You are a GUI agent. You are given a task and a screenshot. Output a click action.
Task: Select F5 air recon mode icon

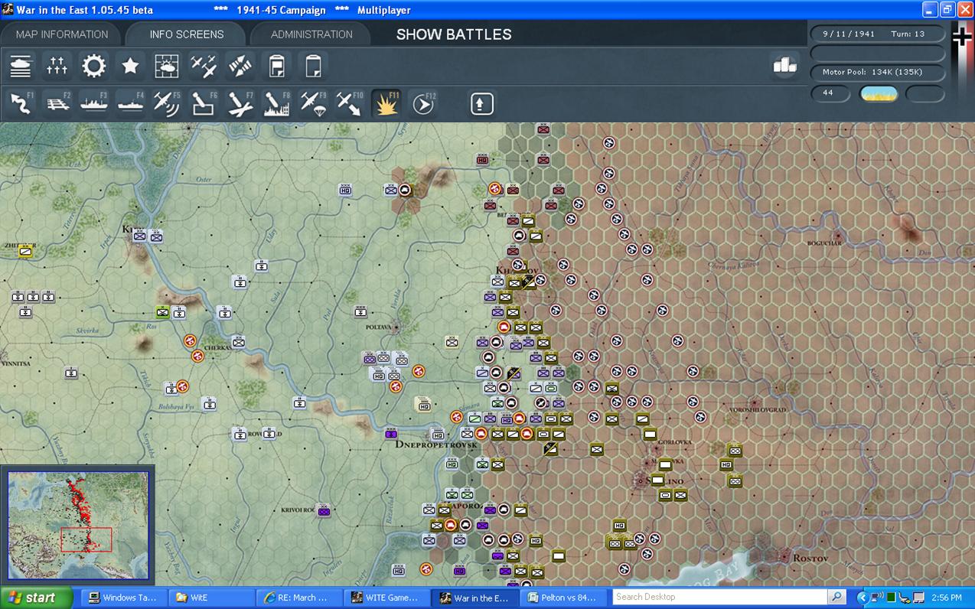click(167, 103)
